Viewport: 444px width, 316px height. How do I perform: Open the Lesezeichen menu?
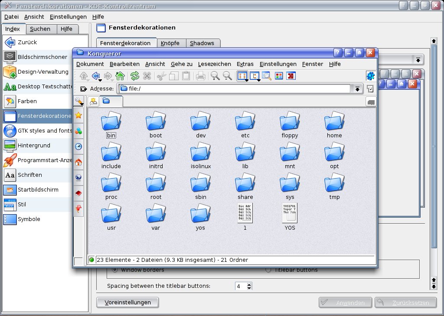click(x=214, y=64)
